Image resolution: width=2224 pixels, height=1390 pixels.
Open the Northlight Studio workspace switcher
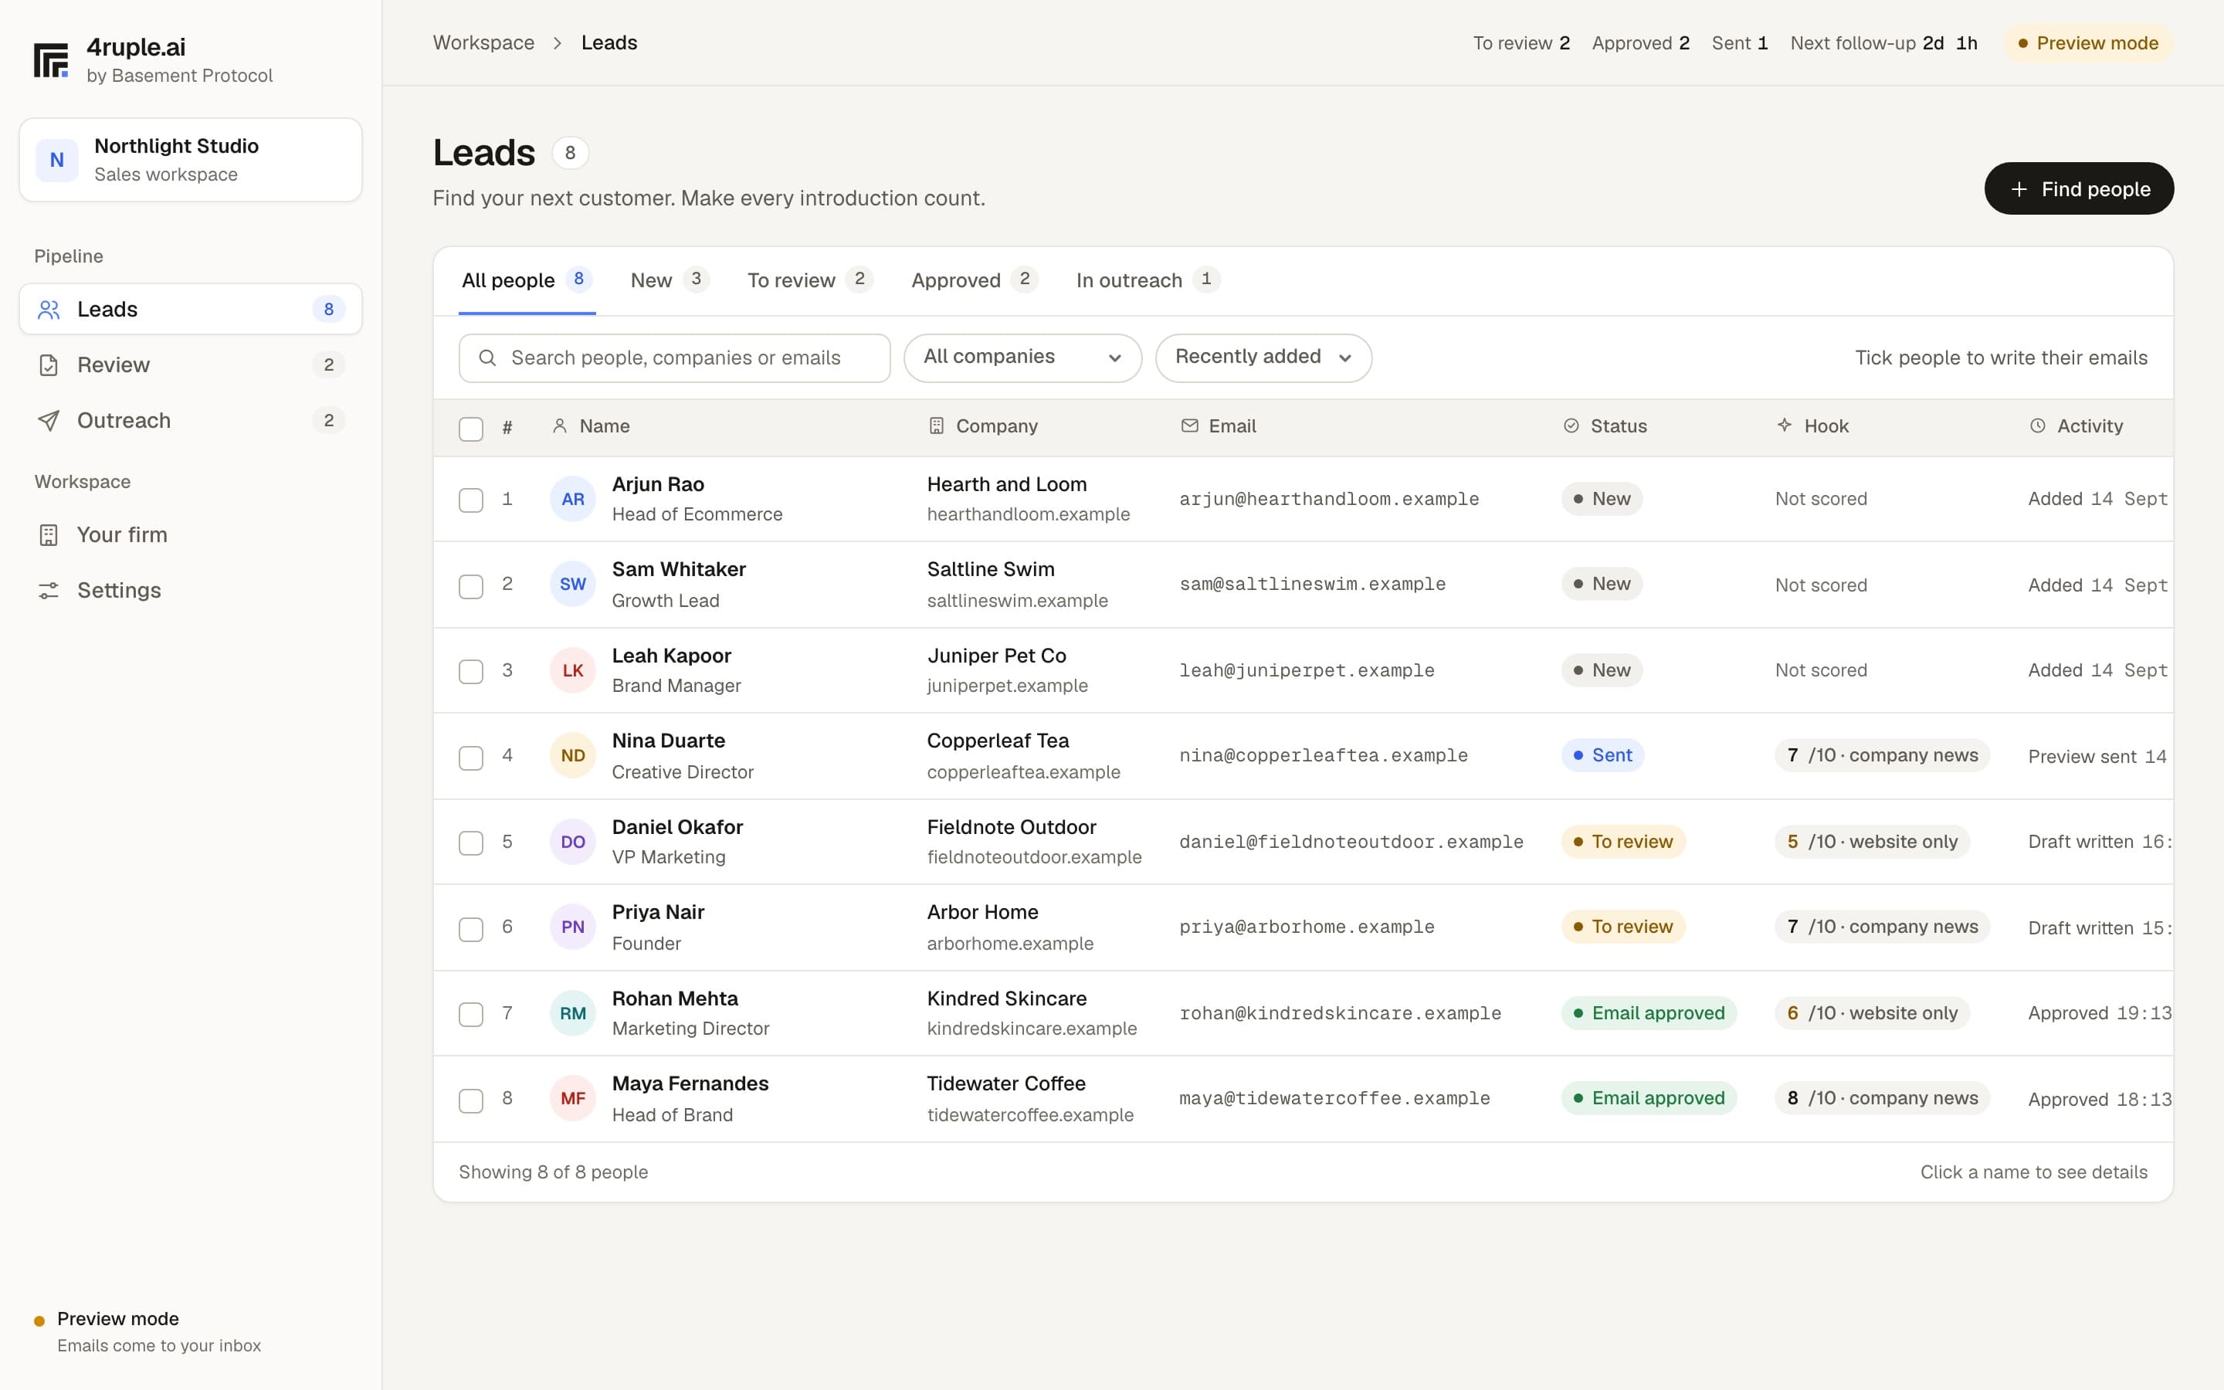tap(192, 160)
